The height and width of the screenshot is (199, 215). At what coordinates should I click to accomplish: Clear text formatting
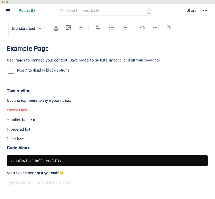[x=169, y=28]
